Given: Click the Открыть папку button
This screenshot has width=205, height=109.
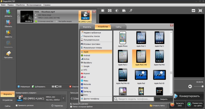Looking at the screenshot, I should pos(157,105).
